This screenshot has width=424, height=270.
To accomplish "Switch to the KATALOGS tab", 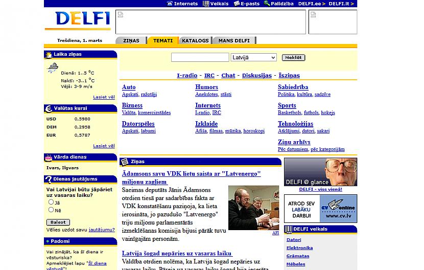I will (x=195, y=40).
